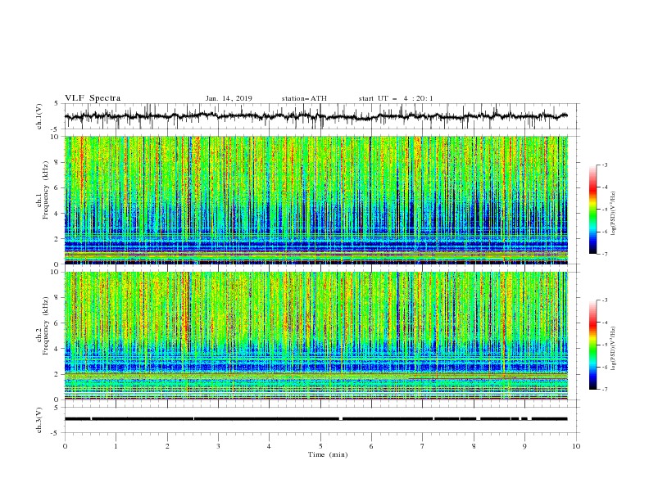Screen dimensions: 649x501
Task: Click tick label "5" on the Time axis
Action: click(x=320, y=446)
